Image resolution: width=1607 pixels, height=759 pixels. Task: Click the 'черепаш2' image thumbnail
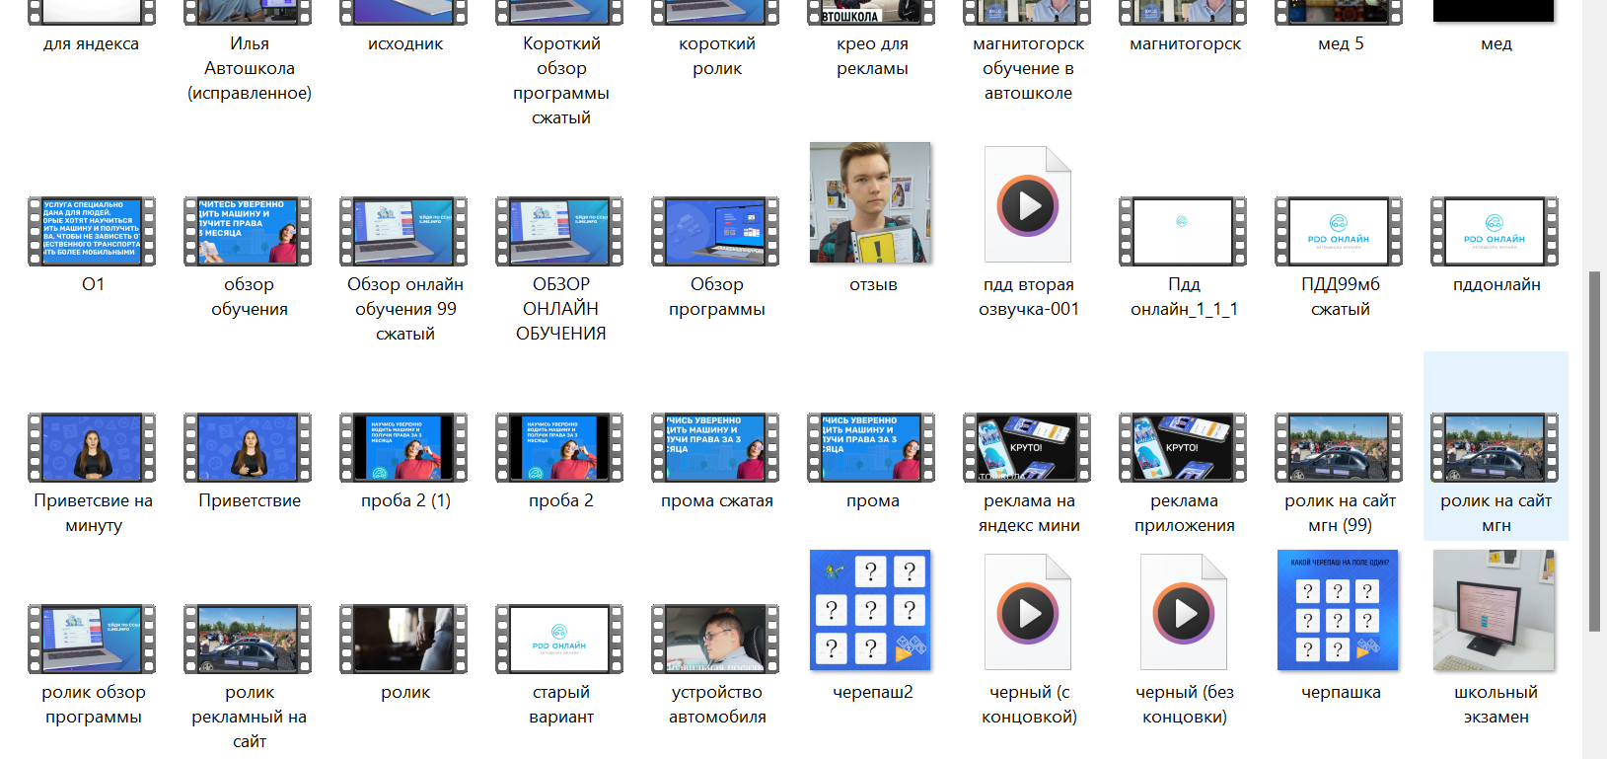(870, 610)
